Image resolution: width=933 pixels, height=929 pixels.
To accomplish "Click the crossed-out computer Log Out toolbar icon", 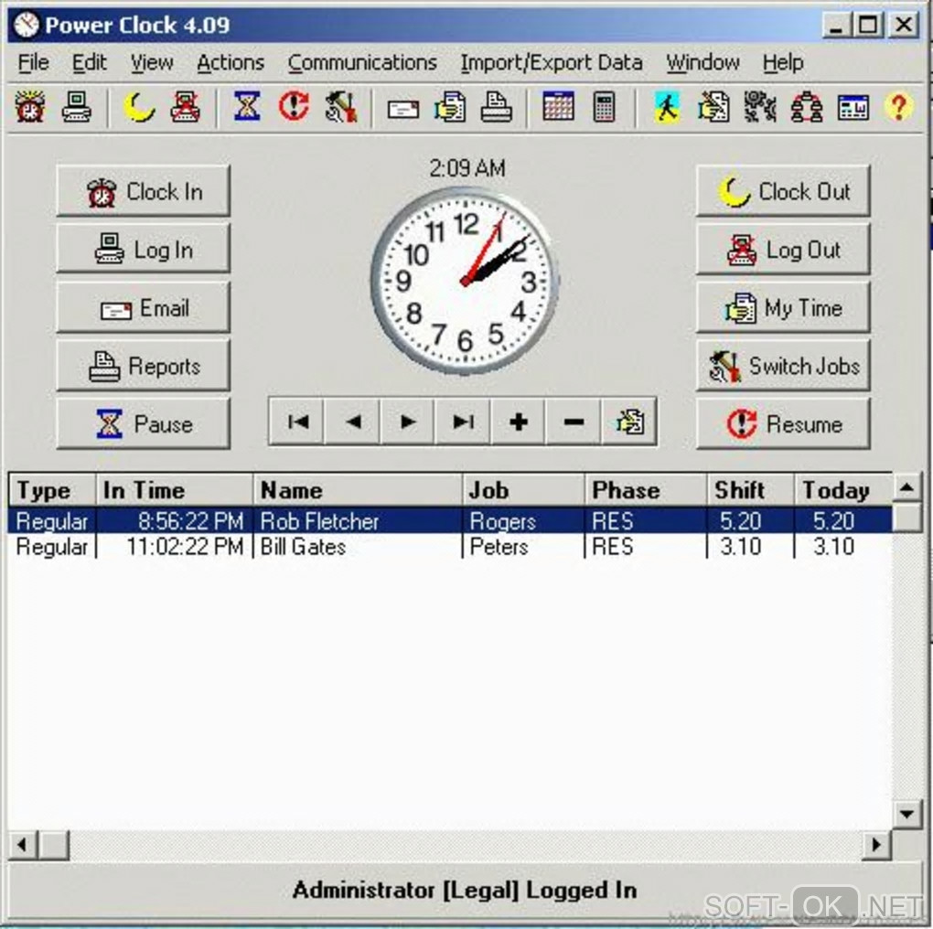I will pyautogui.click(x=185, y=107).
